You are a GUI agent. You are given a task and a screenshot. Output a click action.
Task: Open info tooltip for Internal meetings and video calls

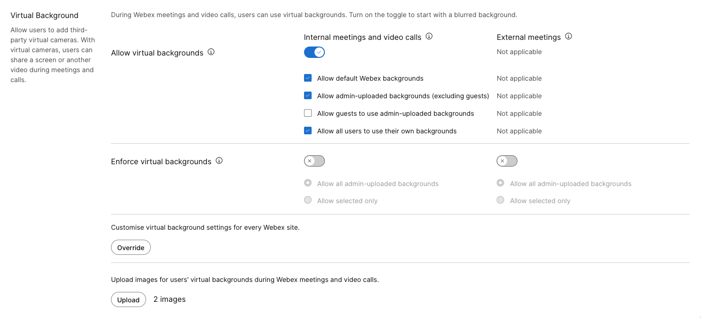coord(429,37)
